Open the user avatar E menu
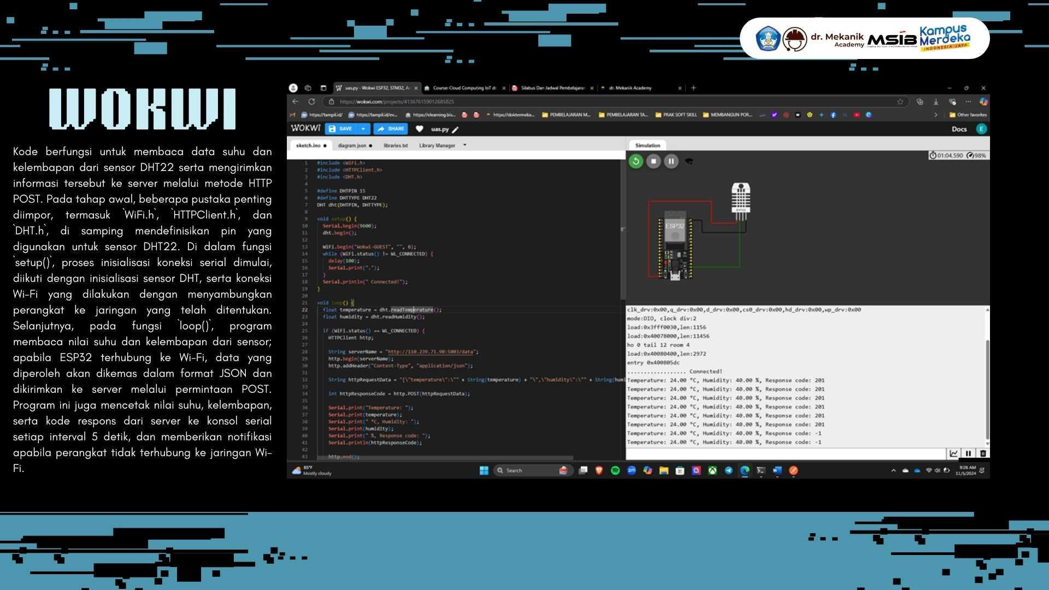Image resolution: width=1049 pixels, height=590 pixels. (981, 129)
